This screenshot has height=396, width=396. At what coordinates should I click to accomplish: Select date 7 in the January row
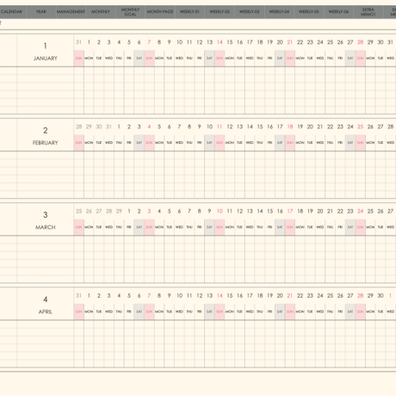[x=149, y=42]
